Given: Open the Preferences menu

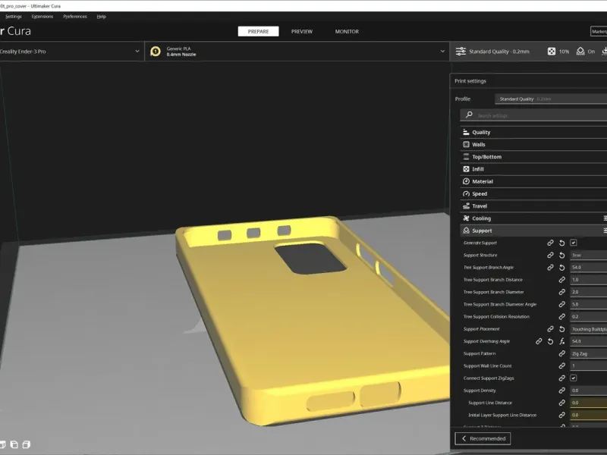Looking at the screenshot, I should 75,17.
